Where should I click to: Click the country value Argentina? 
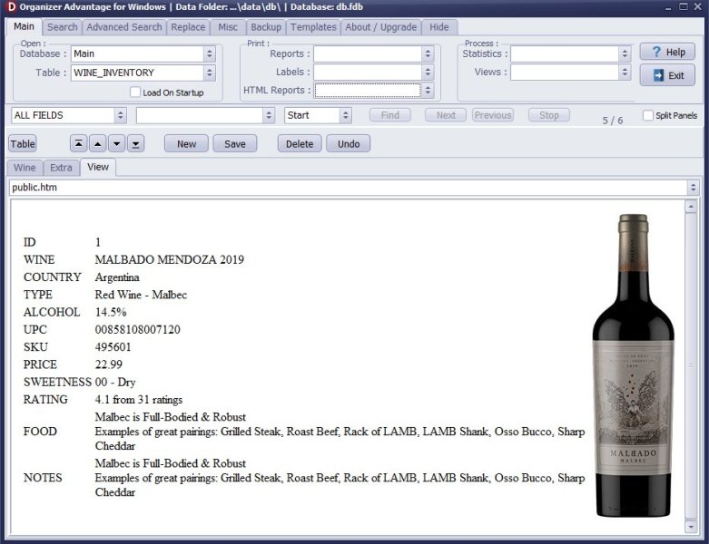coord(117,277)
